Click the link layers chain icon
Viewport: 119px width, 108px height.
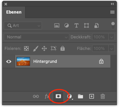point(36,96)
